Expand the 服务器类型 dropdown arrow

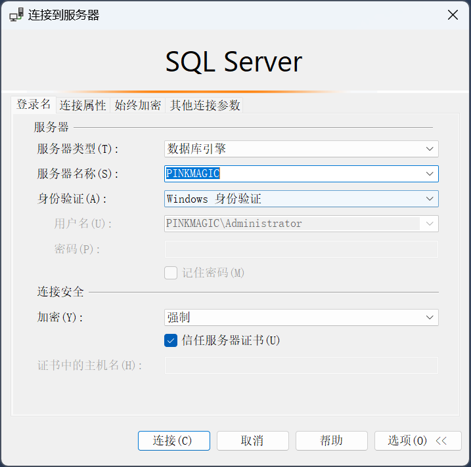tap(430, 149)
